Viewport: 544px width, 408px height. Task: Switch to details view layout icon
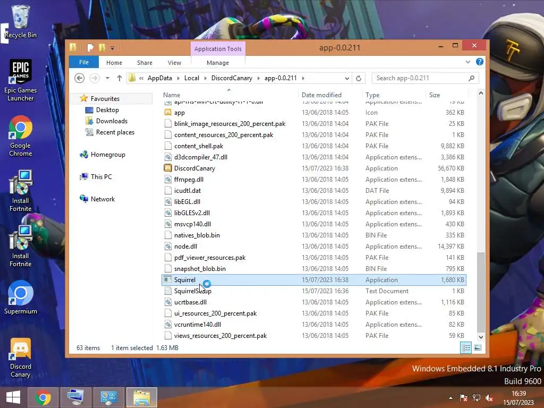[x=466, y=347]
